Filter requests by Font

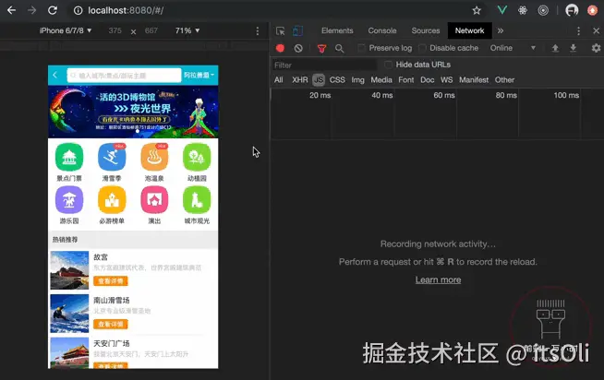(406, 80)
